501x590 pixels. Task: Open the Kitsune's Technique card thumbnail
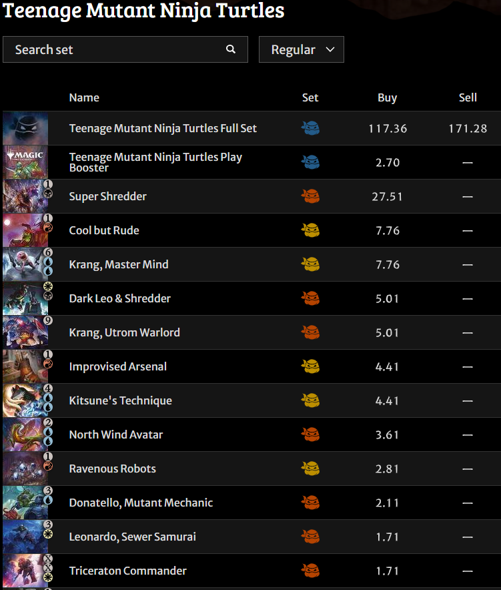click(25, 400)
